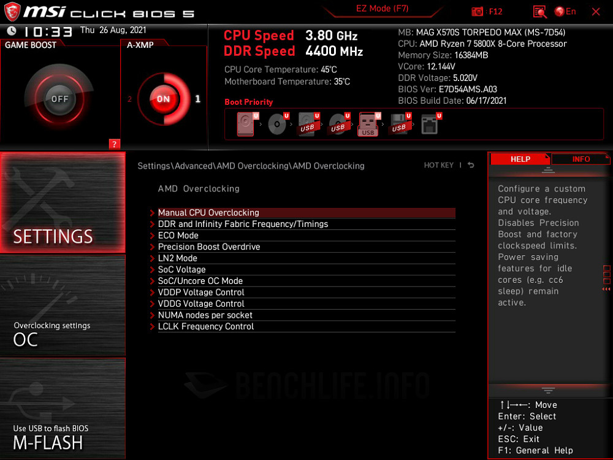Open DDR and Infinity Fabric Frequency/Timings
Viewport: 613px width, 460px height.
click(243, 224)
